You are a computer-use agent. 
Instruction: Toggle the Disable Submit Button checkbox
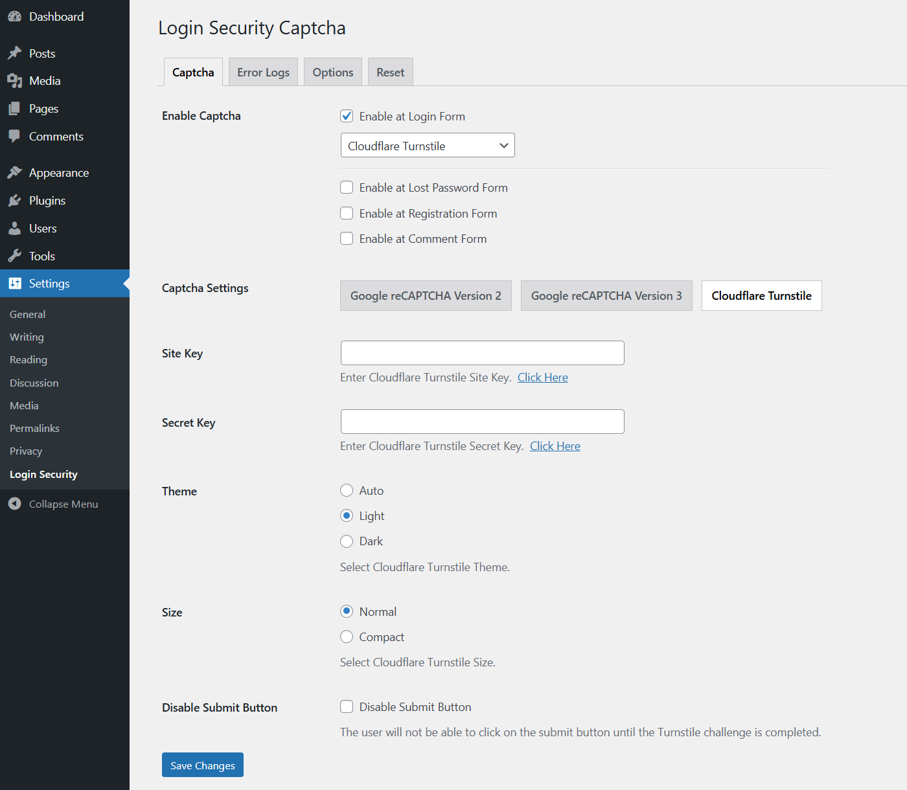pos(347,706)
